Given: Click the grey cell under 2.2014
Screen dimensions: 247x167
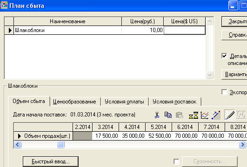Looking at the screenshot, I should pos(83,136).
